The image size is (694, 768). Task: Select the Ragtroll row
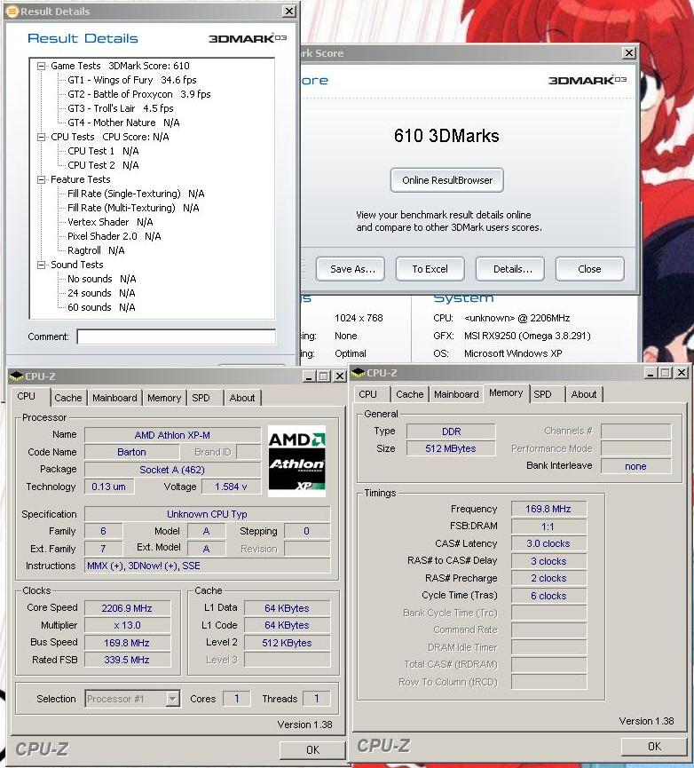[x=96, y=250]
